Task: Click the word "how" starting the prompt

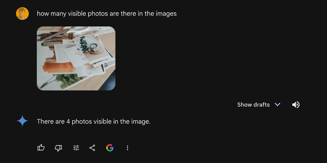Action: 43,14
